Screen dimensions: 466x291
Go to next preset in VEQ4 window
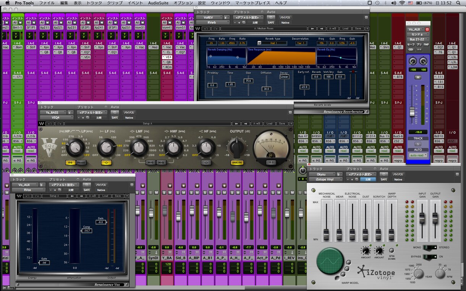[x=246, y=124]
